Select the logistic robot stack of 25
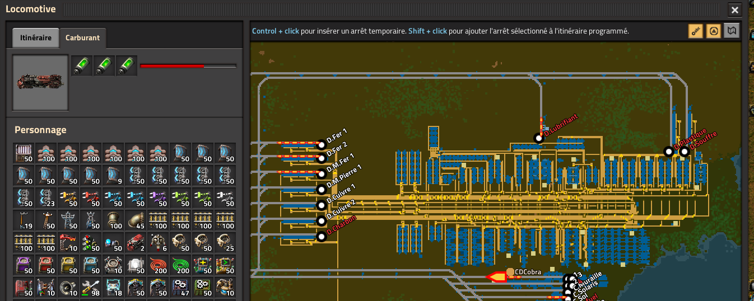 point(225,243)
